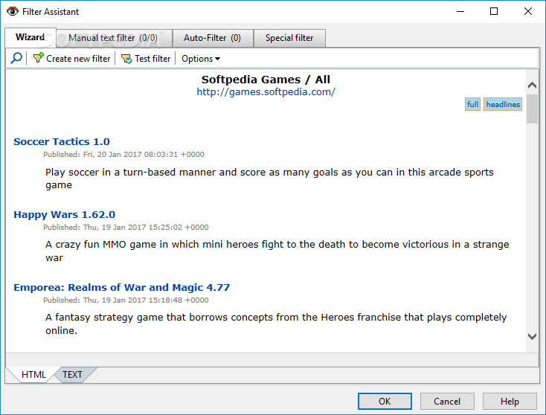Maximize the Filter Assistant window
This screenshot has height=415, width=546.
click(494, 11)
